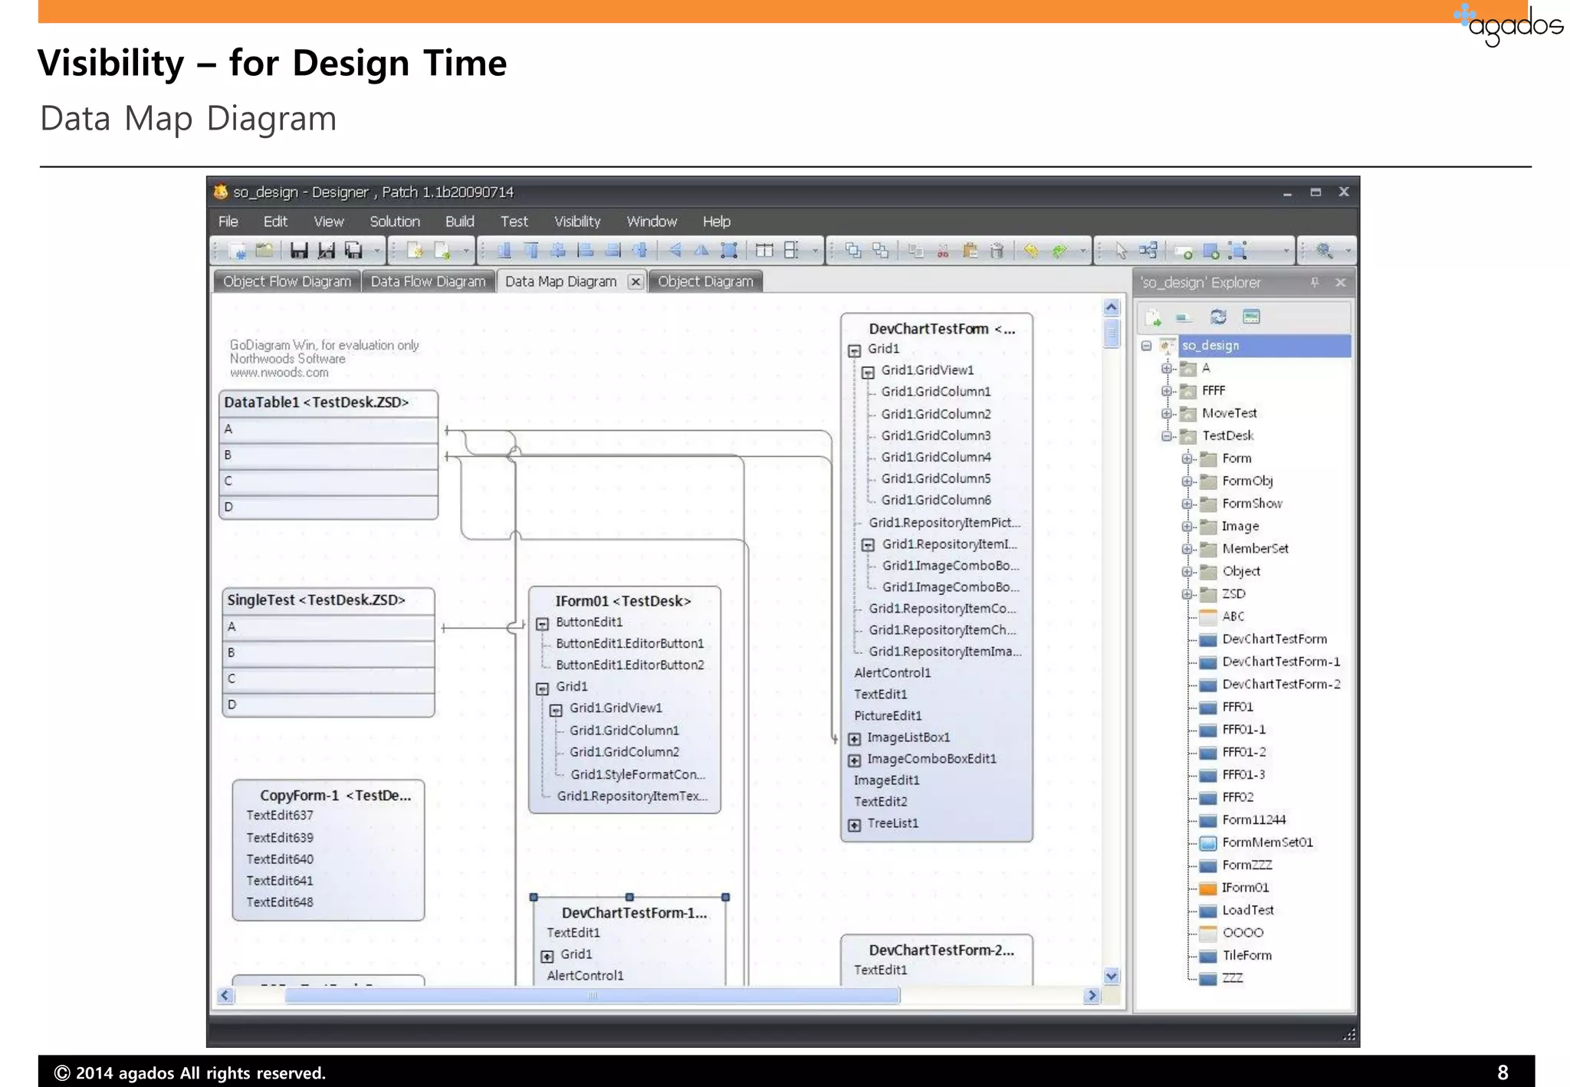Image resolution: width=1570 pixels, height=1087 pixels.
Task: Select DevChartTestForm-1 in the Explorer tree
Action: tap(1280, 662)
